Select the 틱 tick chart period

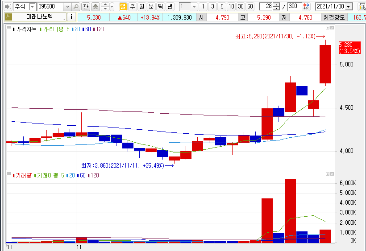point(161,7)
